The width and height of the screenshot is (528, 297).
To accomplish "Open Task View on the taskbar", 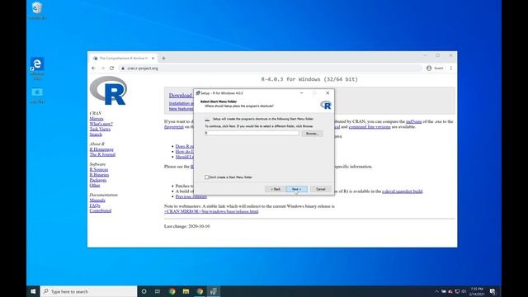I will click(x=158, y=291).
